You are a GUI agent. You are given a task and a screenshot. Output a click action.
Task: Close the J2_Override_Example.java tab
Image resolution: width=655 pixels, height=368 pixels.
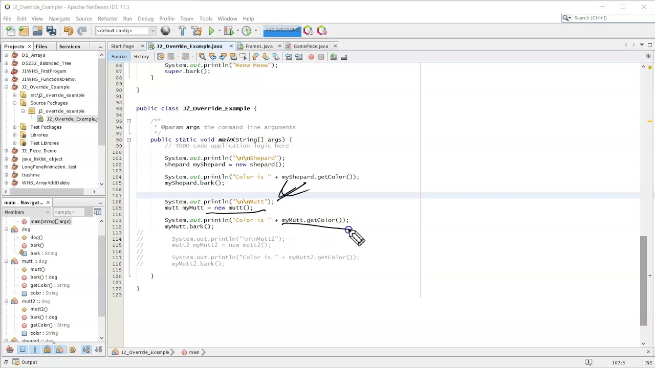(x=231, y=46)
